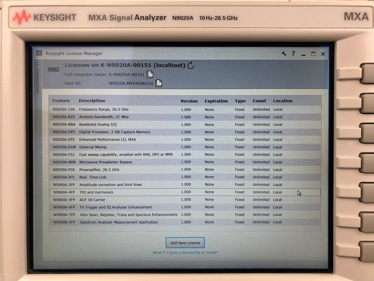Click the 'Real Time Link' description

coord(93,177)
